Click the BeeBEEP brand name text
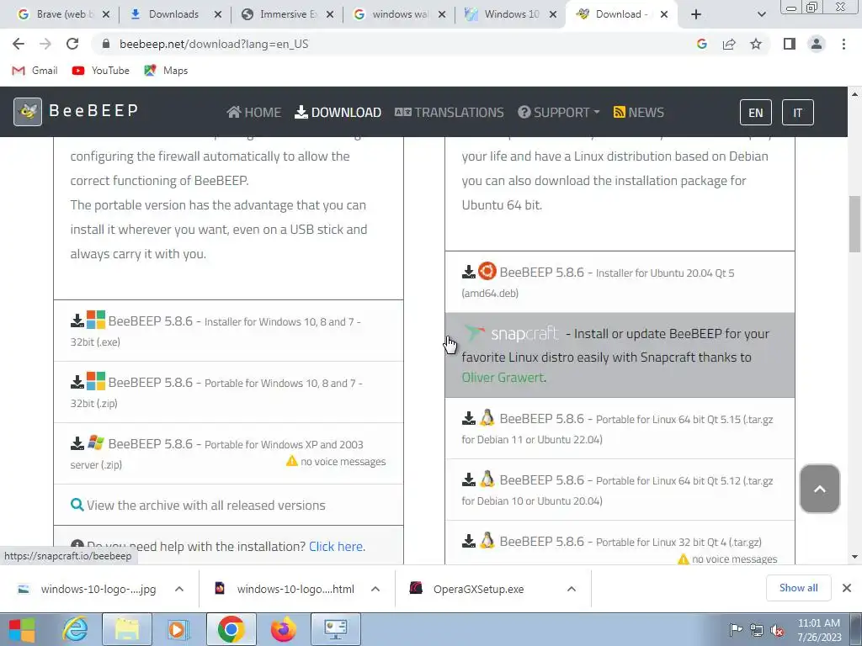 click(x=93, y=110)
